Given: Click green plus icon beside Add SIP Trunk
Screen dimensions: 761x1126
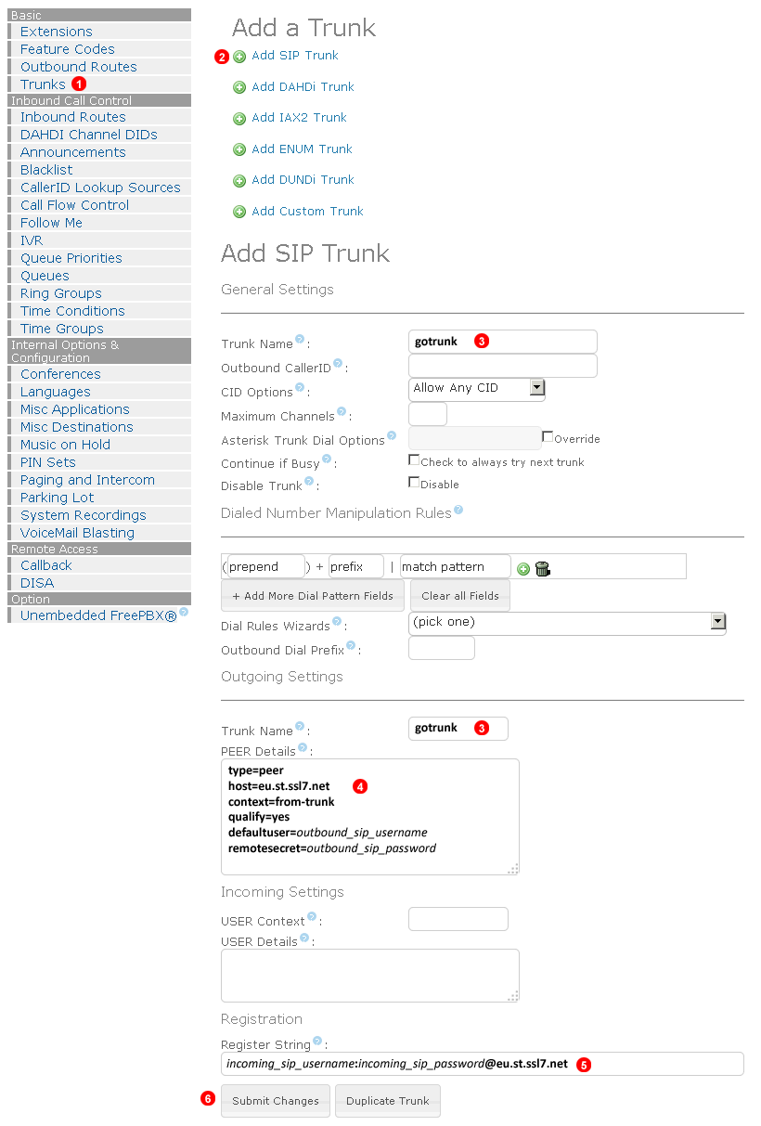Looking at the screenshot, I should [x=239, y=57].
